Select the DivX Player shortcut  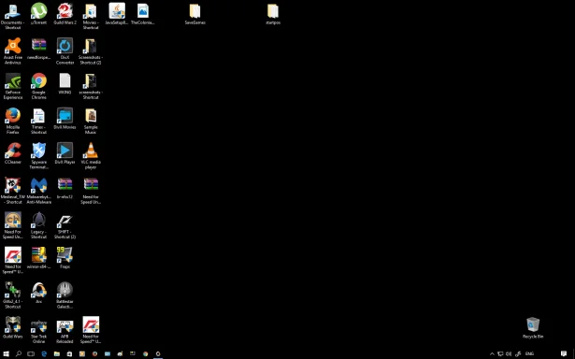65,153
